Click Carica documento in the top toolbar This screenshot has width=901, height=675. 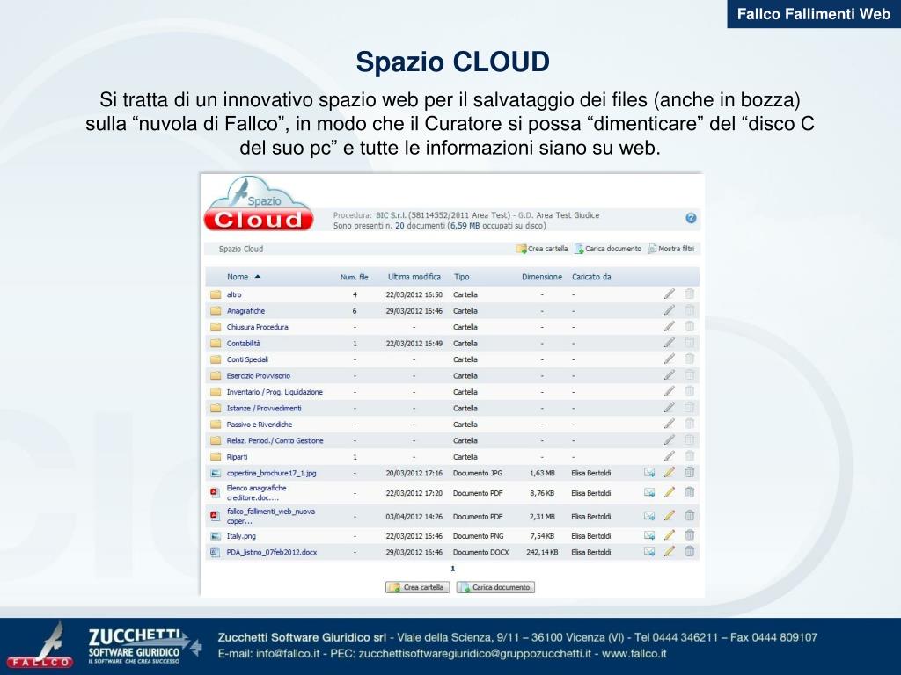tap(608, 249)
